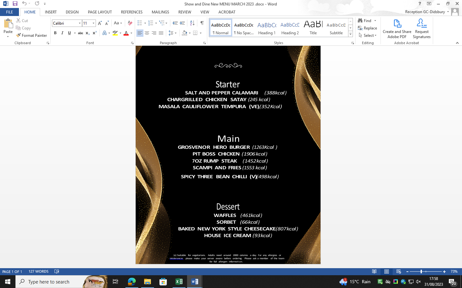Switch to the MAILINGS ribbon tab
The height and width of the screenshot is (288, 462).
pyautogui.click(x=160, y=12)
